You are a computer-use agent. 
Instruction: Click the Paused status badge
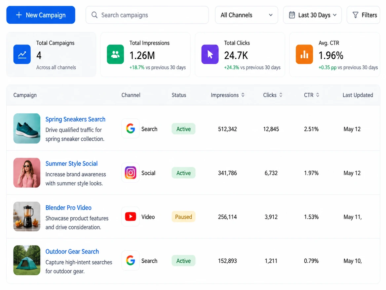click(x=183, y=217)
